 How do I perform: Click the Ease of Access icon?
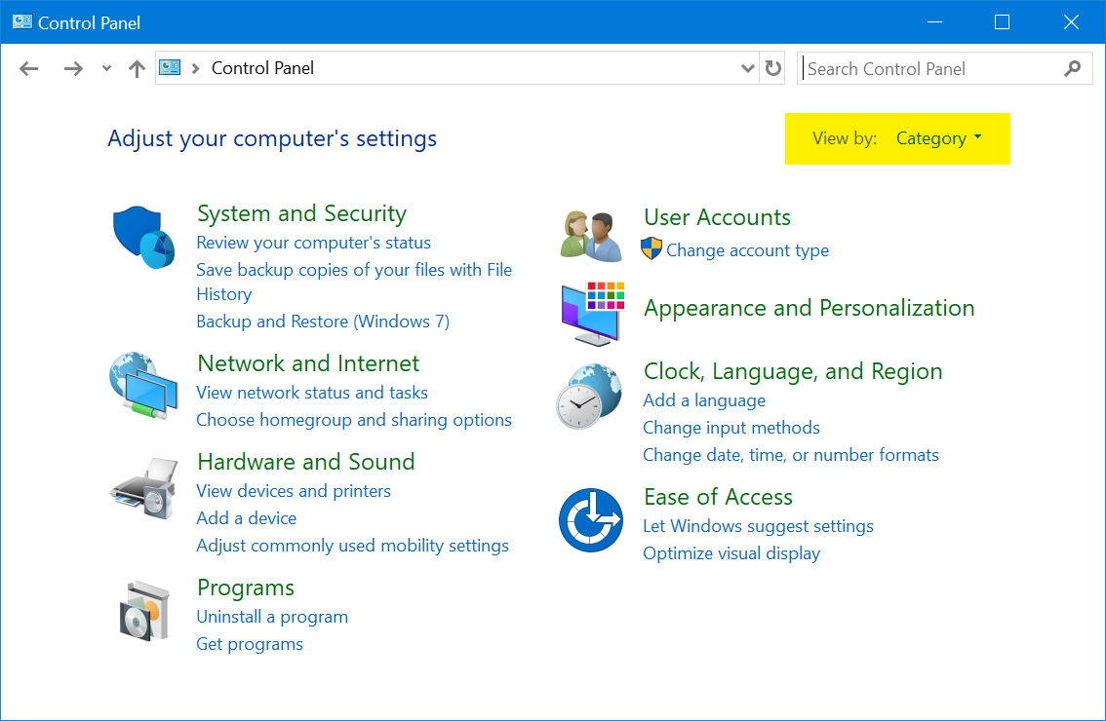click(x=590, y=519)
